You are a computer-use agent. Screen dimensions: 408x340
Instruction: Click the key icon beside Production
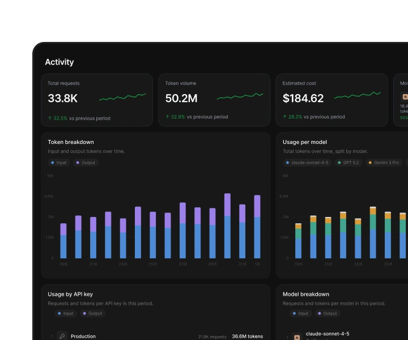[x=62, y=336]
